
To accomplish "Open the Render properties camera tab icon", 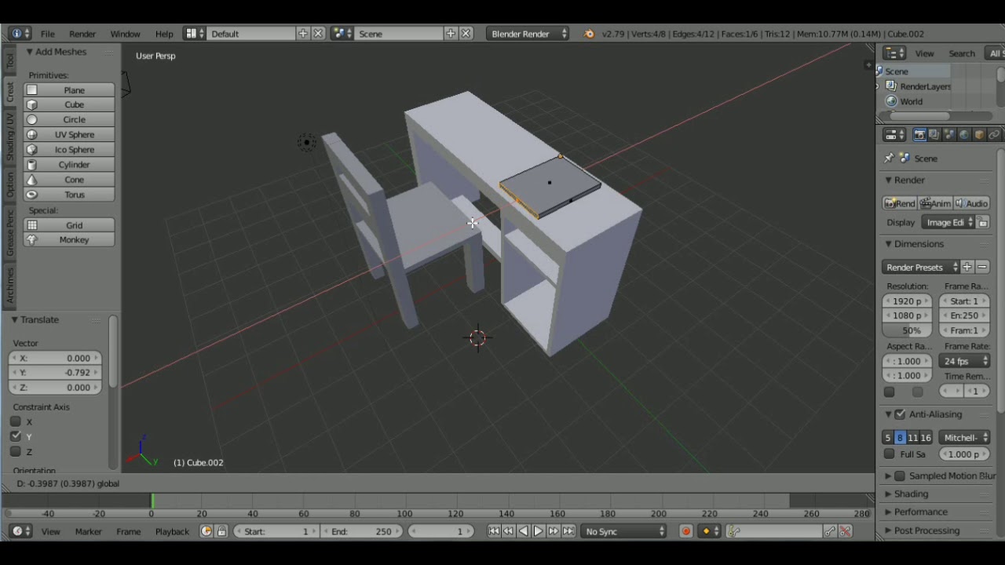I will pyautogui.click(x=919, y=135).
